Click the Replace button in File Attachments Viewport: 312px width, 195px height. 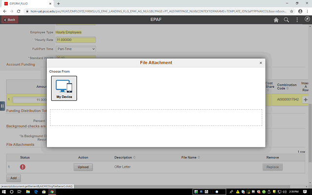point(273,167)
